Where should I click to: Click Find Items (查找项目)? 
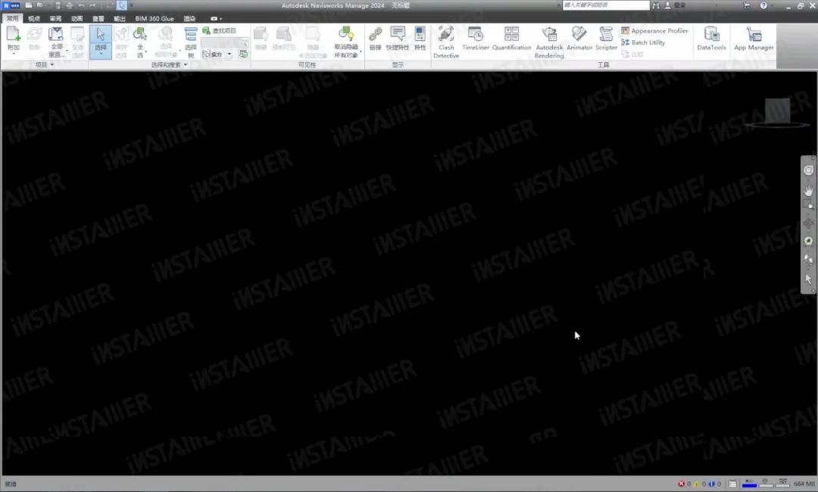[x=219, y=31]
